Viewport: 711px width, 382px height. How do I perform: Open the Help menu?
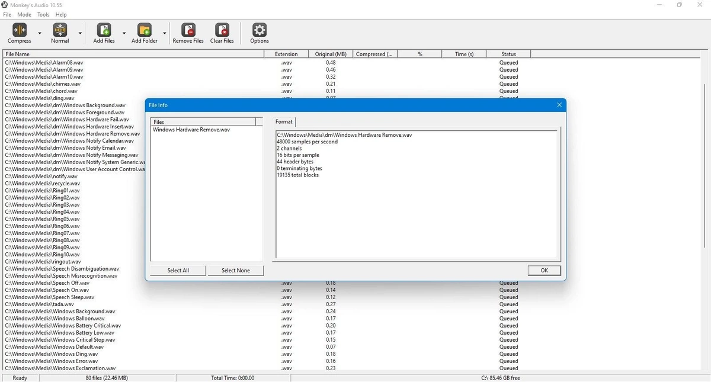tap(61, 14)
